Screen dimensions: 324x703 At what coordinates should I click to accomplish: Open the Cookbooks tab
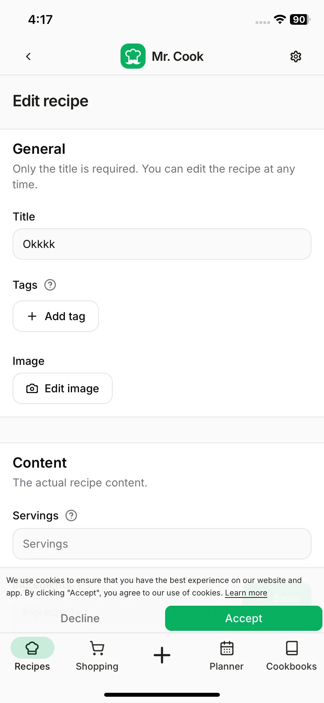[x=292, y=655]
